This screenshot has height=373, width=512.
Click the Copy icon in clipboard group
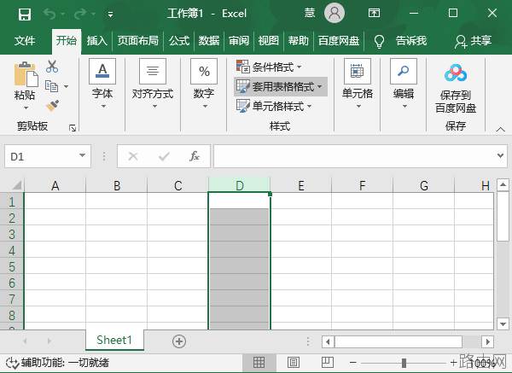coord(51,86)
